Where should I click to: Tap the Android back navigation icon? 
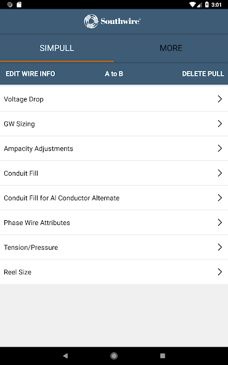point(65,356)
